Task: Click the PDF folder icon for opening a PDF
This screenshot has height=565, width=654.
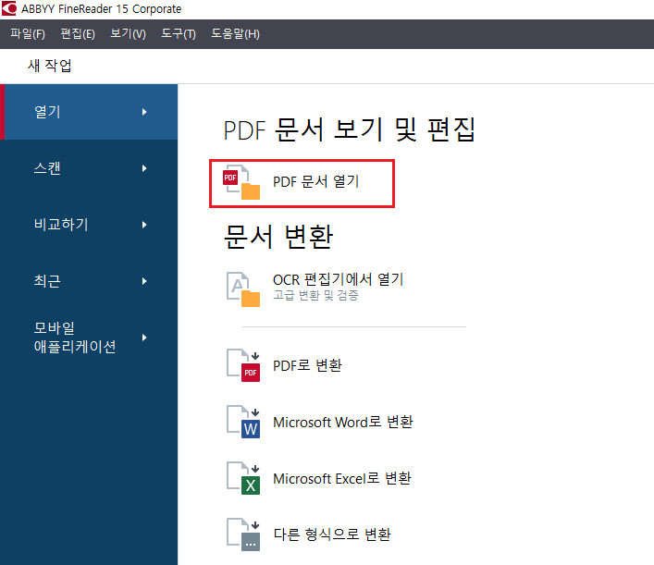Action: pyautogui.click(x=241, y=183)
